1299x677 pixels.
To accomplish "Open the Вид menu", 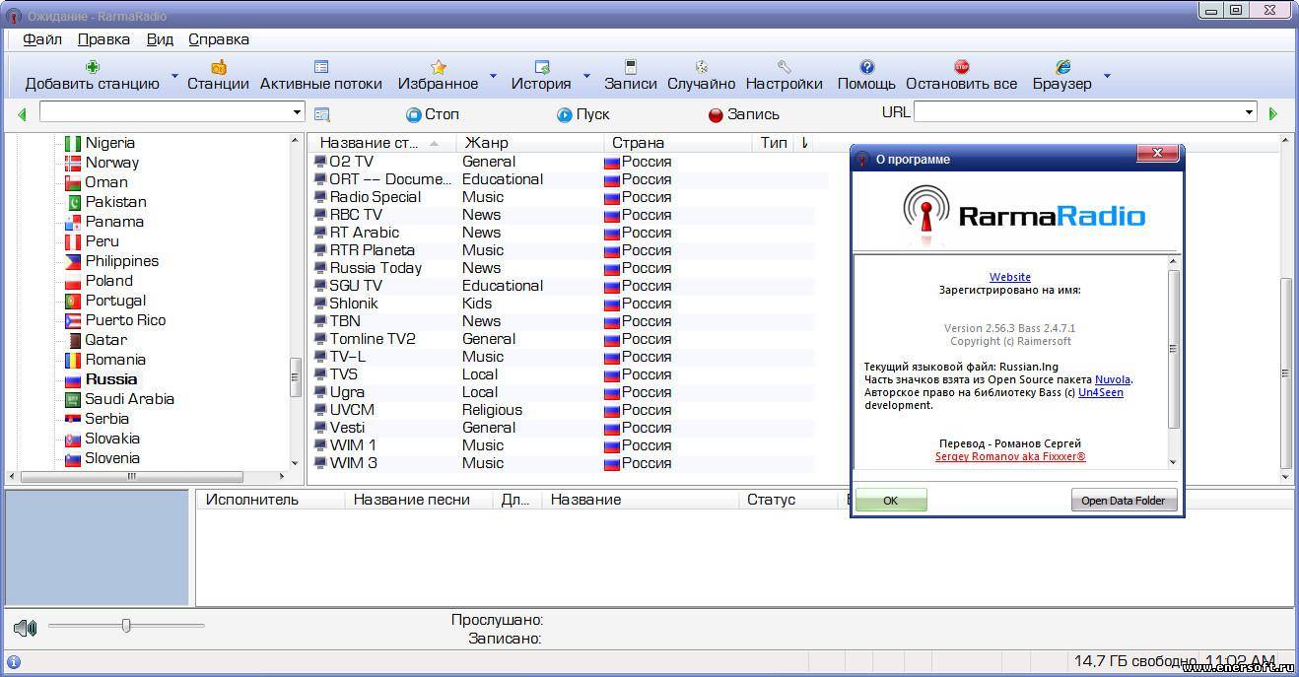I will tap(160, 39).
